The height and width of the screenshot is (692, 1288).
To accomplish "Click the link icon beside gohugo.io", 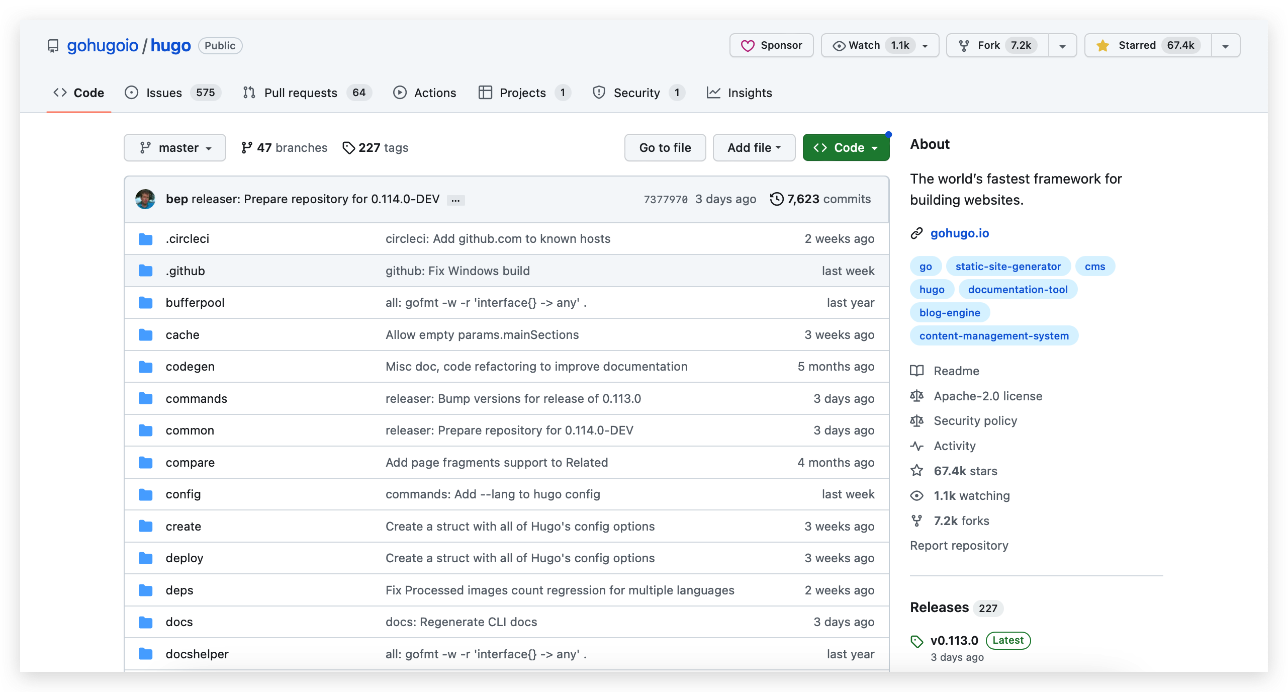I will [916, 233].
